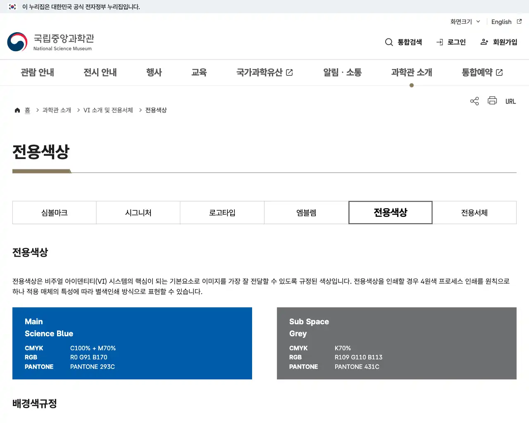Open the English version link

click(501, 21)
